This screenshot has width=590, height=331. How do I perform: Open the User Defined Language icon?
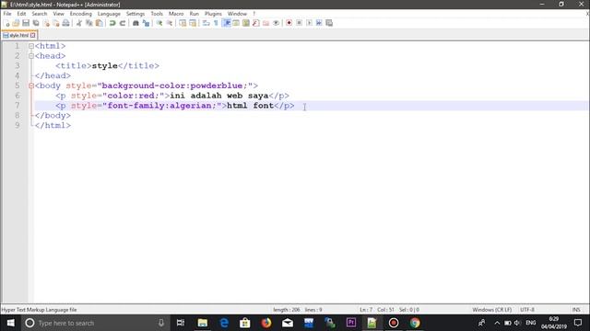click(236, 23)
